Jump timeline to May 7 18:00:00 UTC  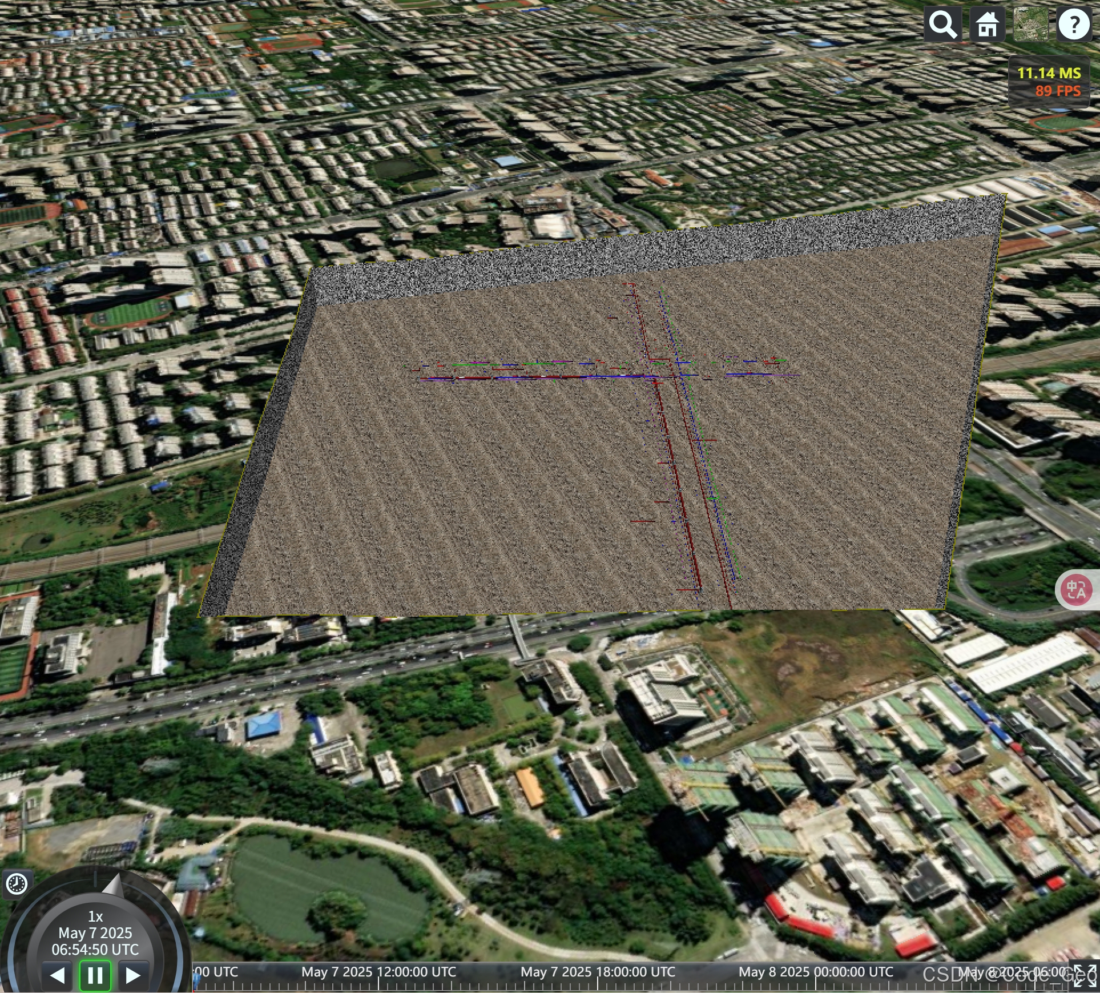(x=597, y=972)
